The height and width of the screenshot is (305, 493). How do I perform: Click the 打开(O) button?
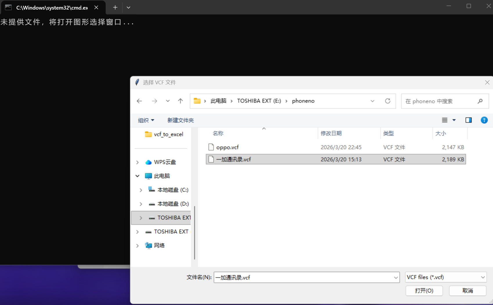coord(424,291)
